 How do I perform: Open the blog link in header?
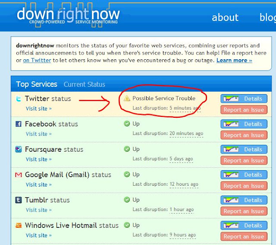tap(268, 18)
